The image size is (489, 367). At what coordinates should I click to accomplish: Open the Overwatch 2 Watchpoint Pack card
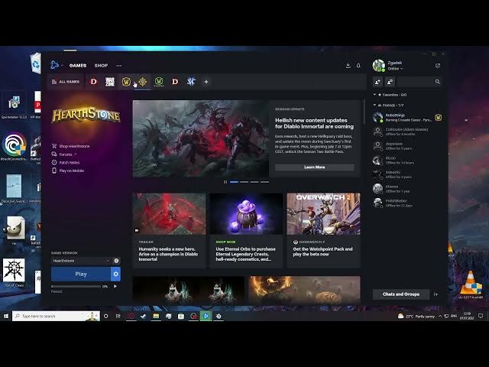(324, 230)
